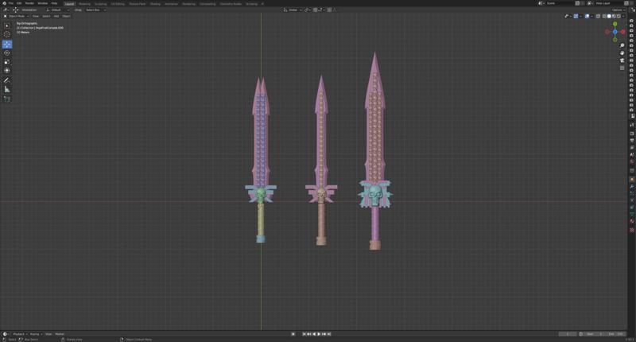Screen dimensions: 636x342
Task: Click the timeline editor type icon
Action: [x=6, y=334]
